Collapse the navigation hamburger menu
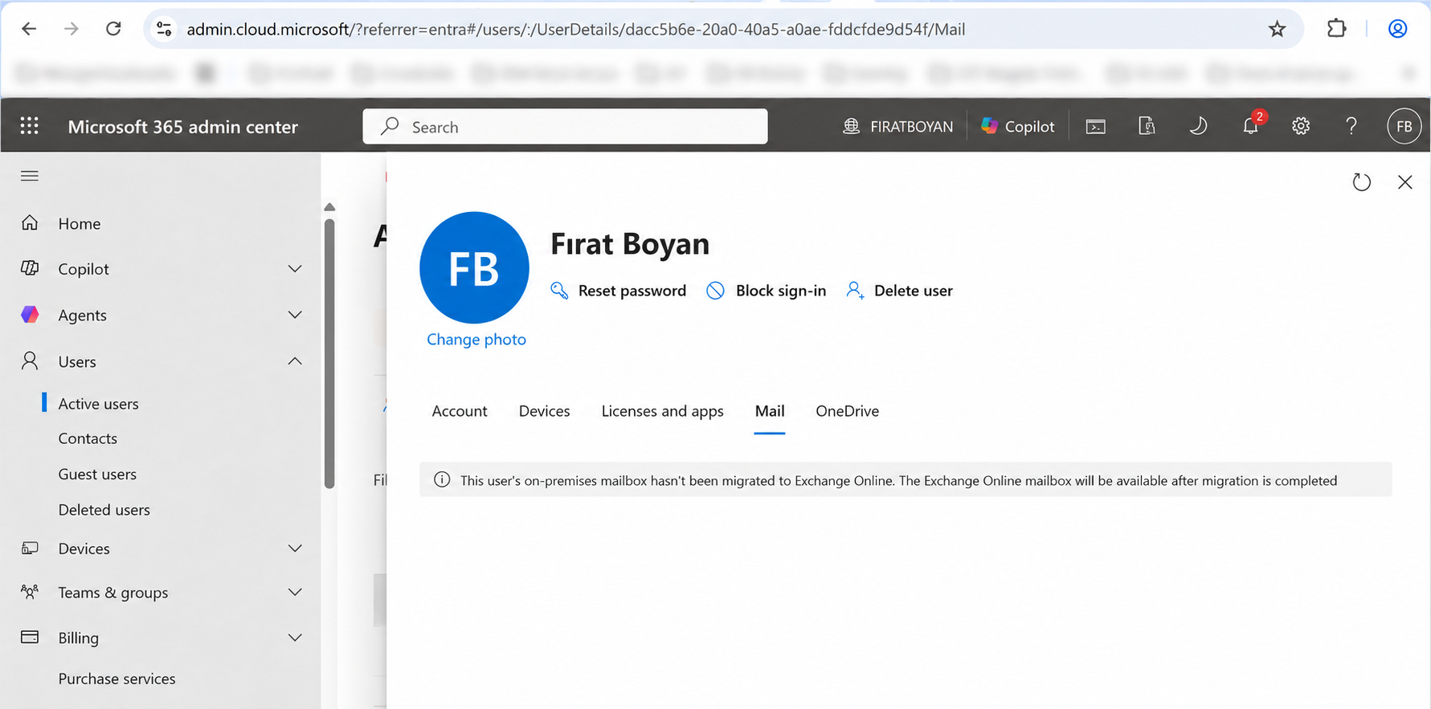The height and width of the screenshot is (709, 1431). 30,176
